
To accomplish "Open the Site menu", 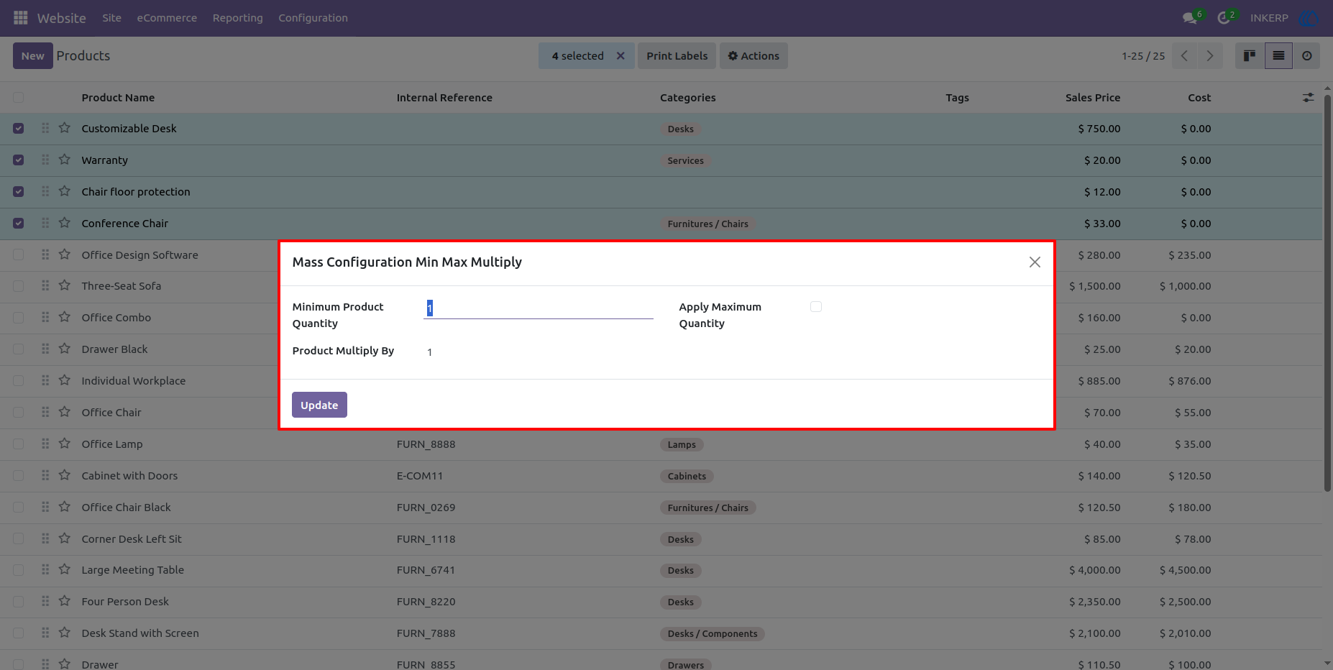I will click(111, 18).
